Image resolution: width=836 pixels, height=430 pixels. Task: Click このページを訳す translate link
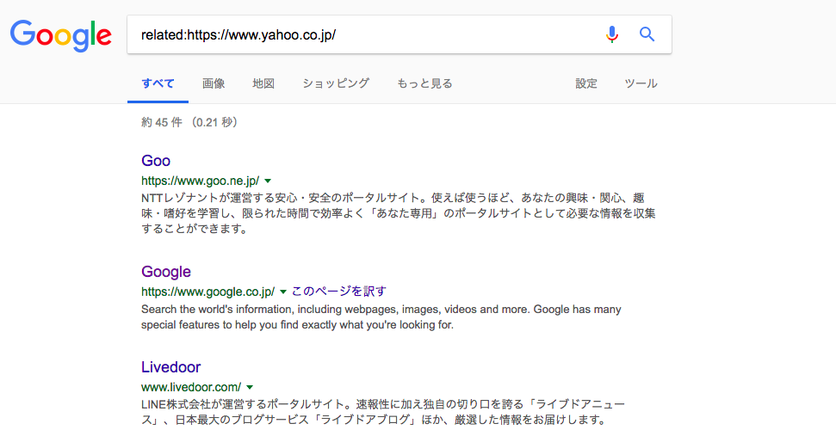point(339,292)
